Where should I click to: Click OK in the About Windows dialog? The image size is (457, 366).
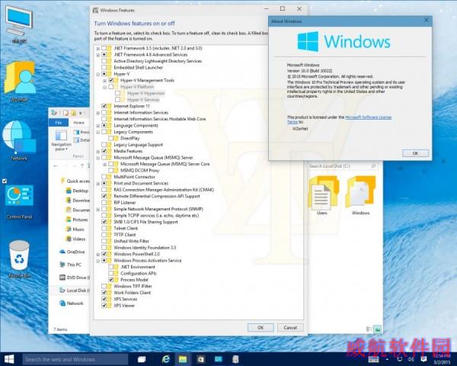point(415,153)
